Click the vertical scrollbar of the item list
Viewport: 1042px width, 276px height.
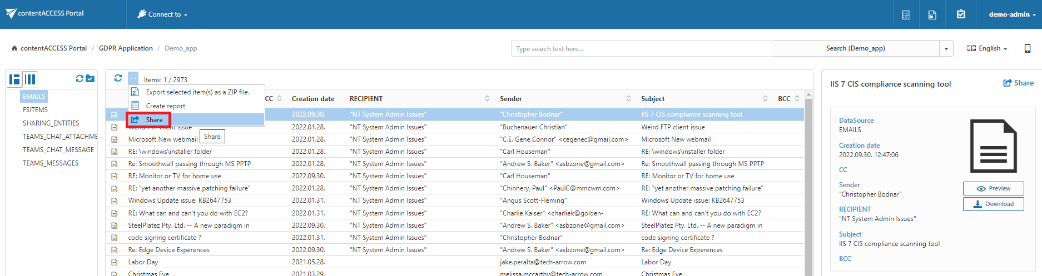(x=808, y=183)
